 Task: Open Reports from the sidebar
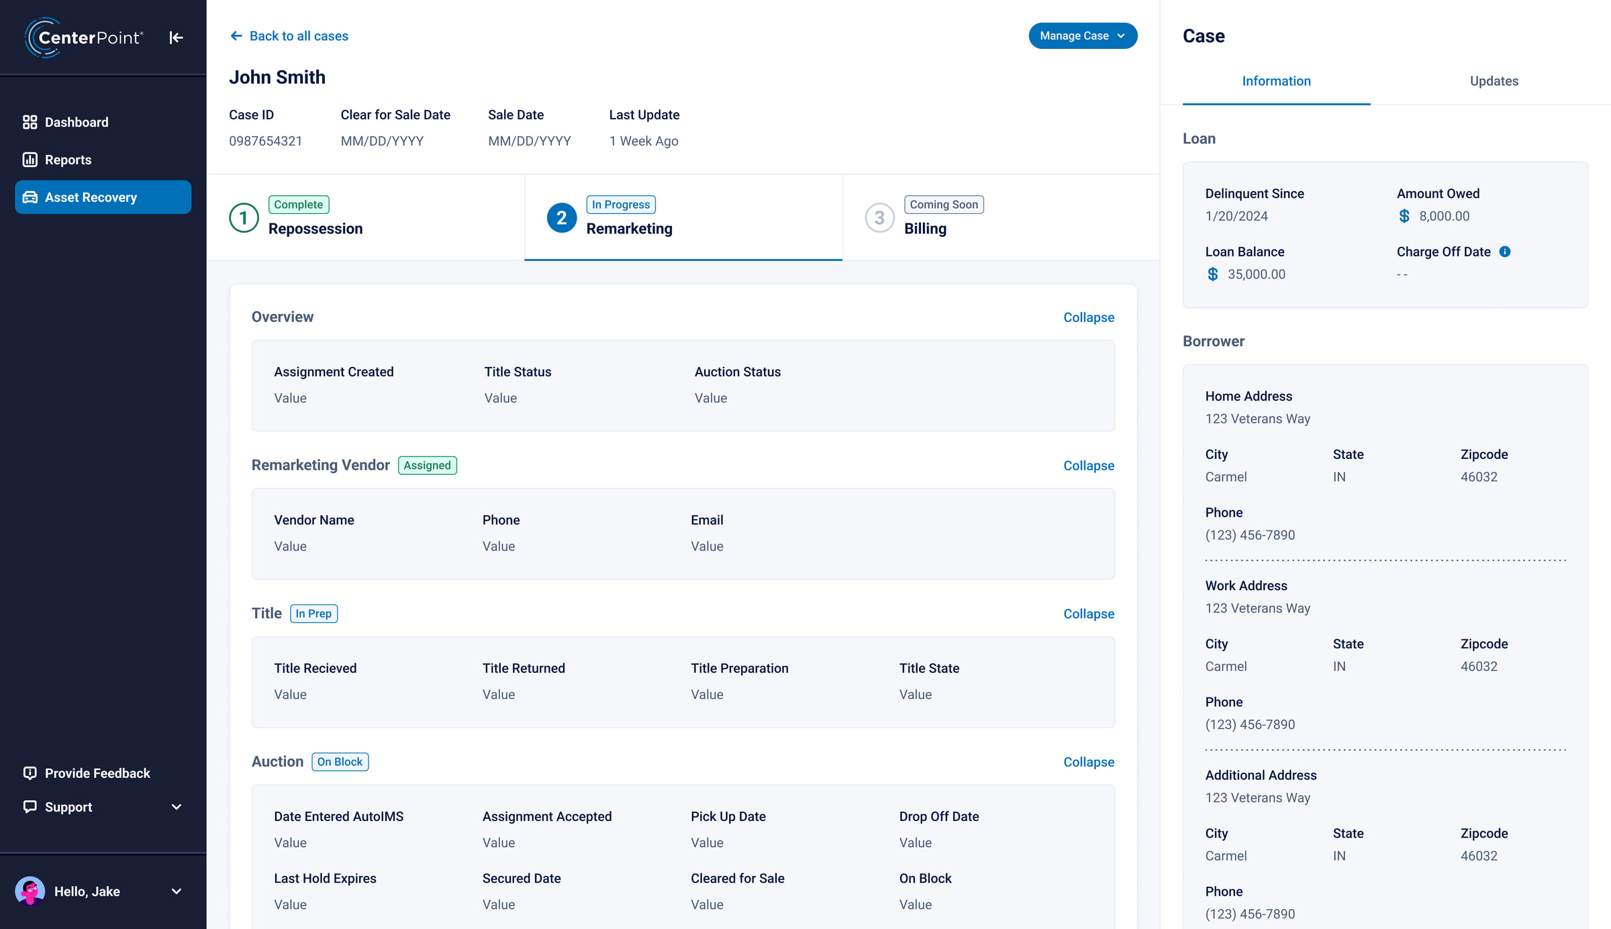click(103, 160)
